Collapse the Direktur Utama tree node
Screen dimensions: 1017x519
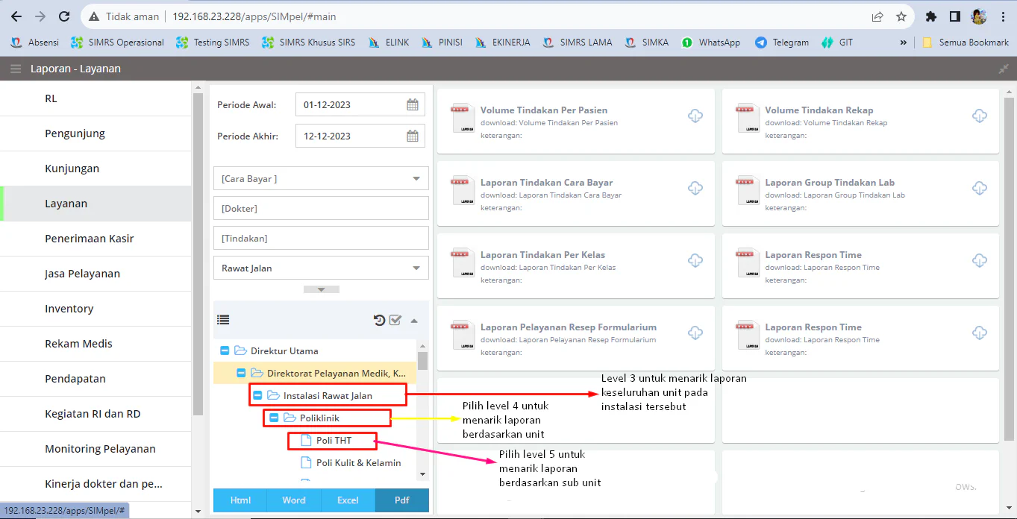click(x=225, y=350)
